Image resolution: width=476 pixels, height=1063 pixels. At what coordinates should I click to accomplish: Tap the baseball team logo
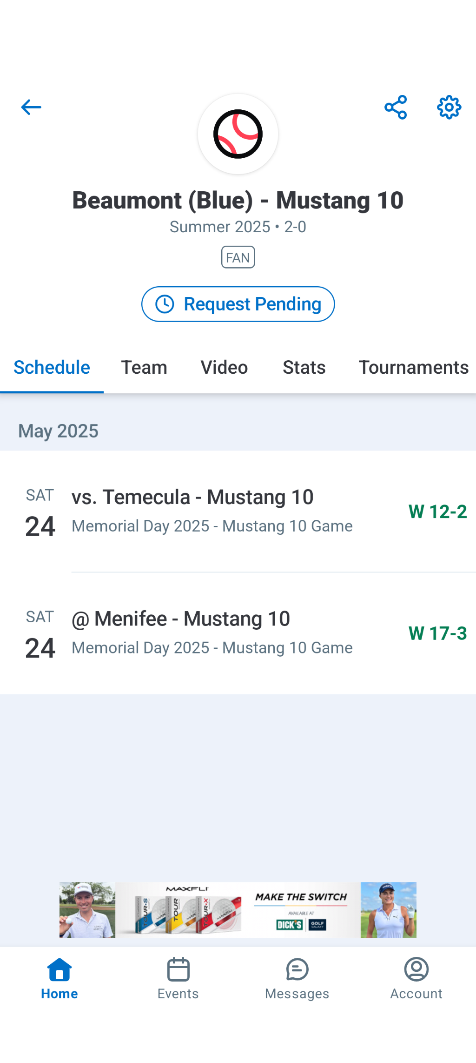(x=238, y=134)
